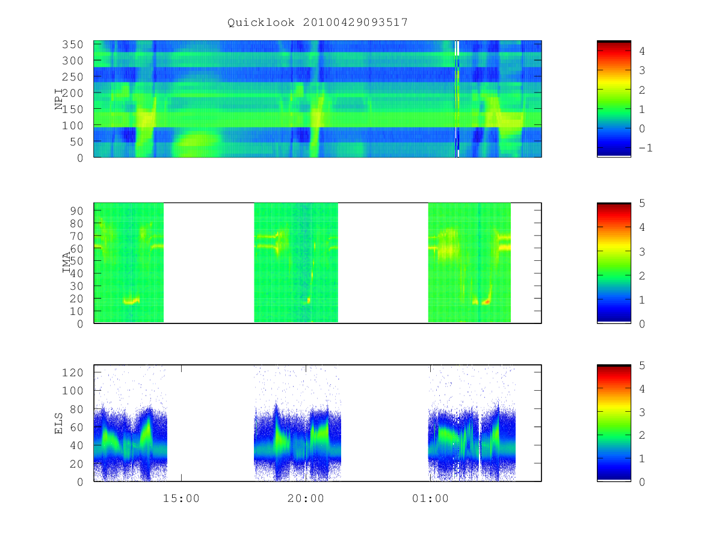Image resolution: width=722 pixels, height=541 pixels.
Task: Click the 20:00 time tick label
Action: tap(306, 498)
